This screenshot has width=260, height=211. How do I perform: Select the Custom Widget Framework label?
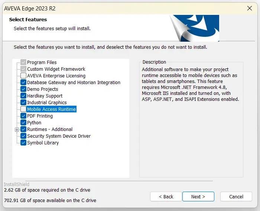pyautogui.click(x=56, y=69)
